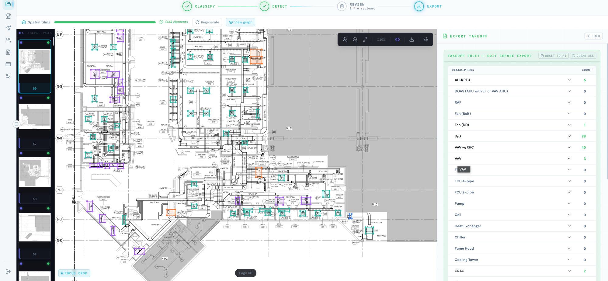Click the CRAC count value 2

pos(585,271)
